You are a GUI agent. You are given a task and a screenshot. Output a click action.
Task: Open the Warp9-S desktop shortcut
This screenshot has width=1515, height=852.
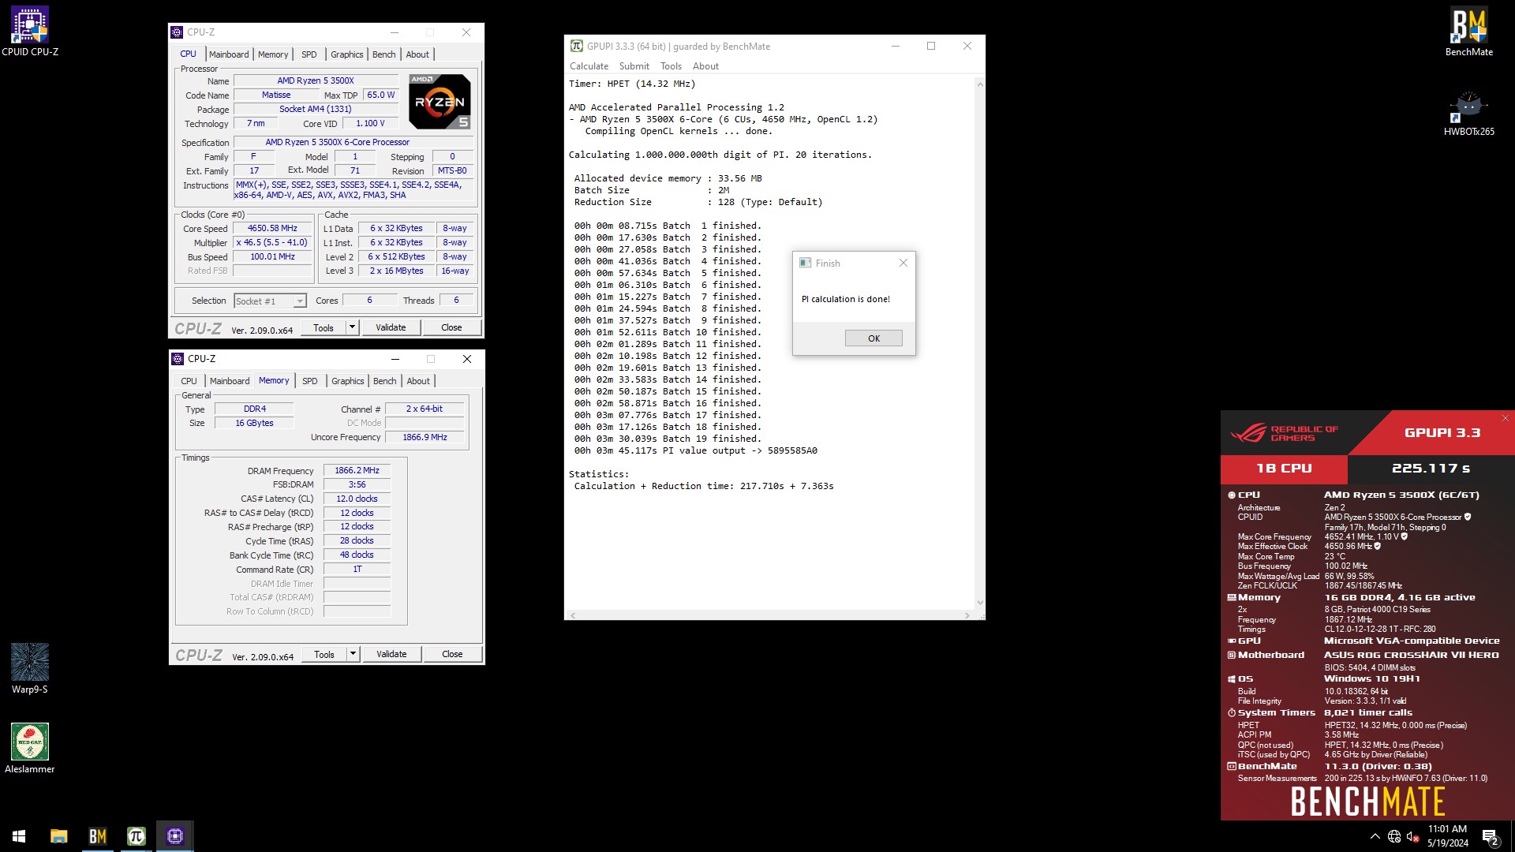coord(30,669)
